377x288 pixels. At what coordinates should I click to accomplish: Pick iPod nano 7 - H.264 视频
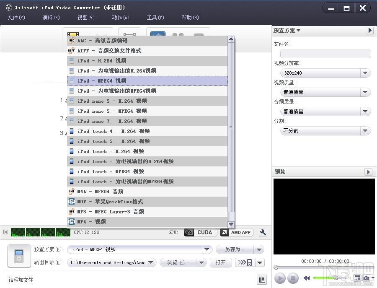[147, 121]
